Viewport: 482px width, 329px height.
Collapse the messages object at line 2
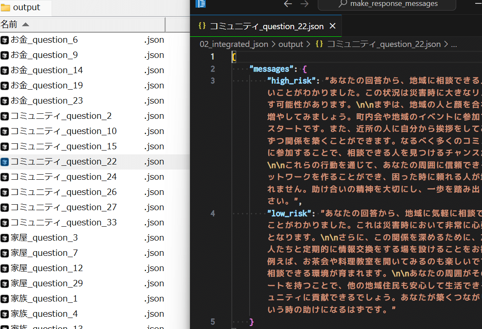(x=224, y=69)
